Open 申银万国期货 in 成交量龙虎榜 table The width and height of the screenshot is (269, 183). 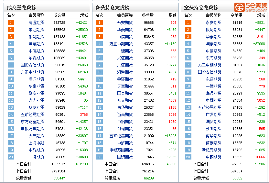tap(32, 129)
